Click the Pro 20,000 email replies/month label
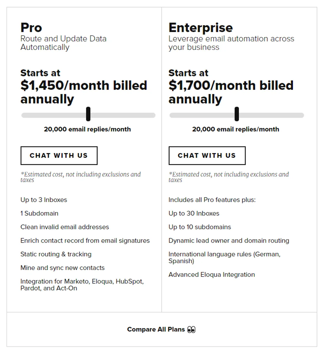This screenshot has height=356, width=326. 87,129
